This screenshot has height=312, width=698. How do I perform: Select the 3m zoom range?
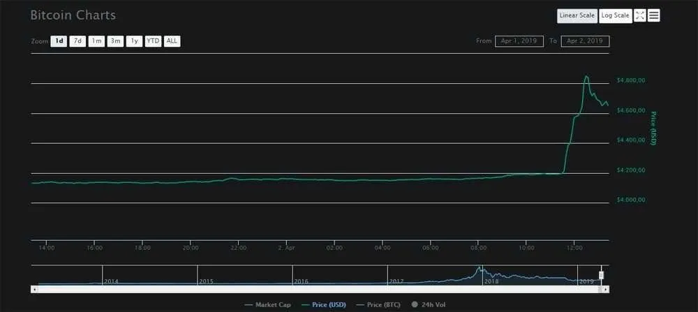115,41
